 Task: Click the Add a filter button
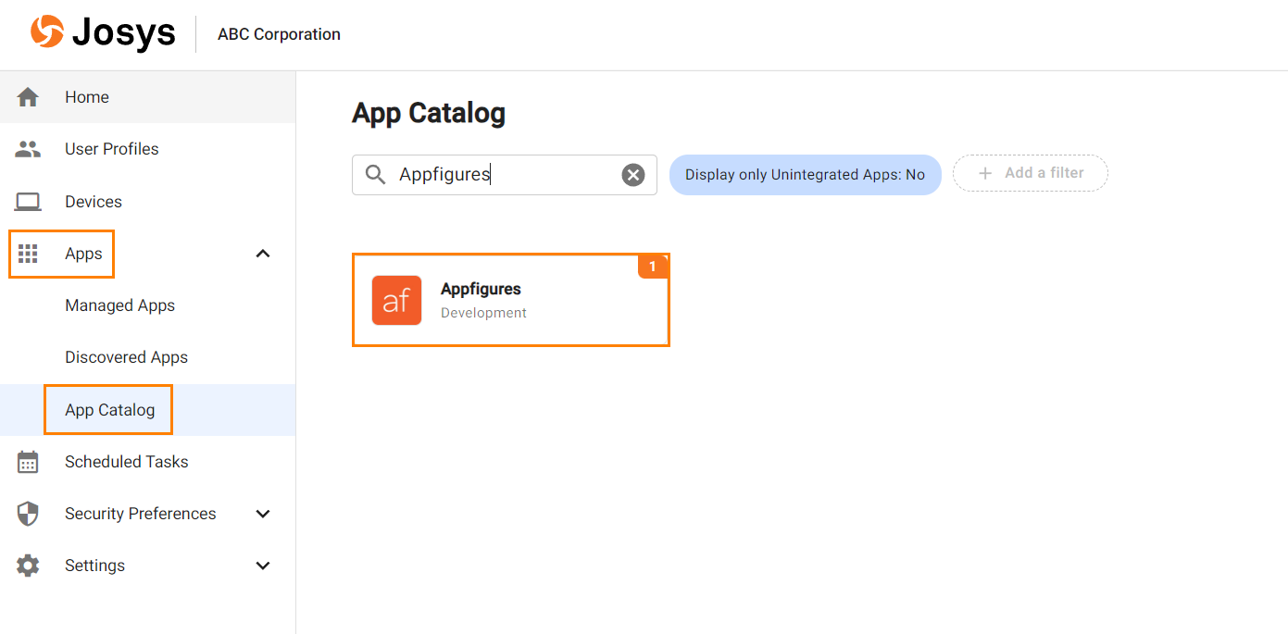[x=1031, y=173]
